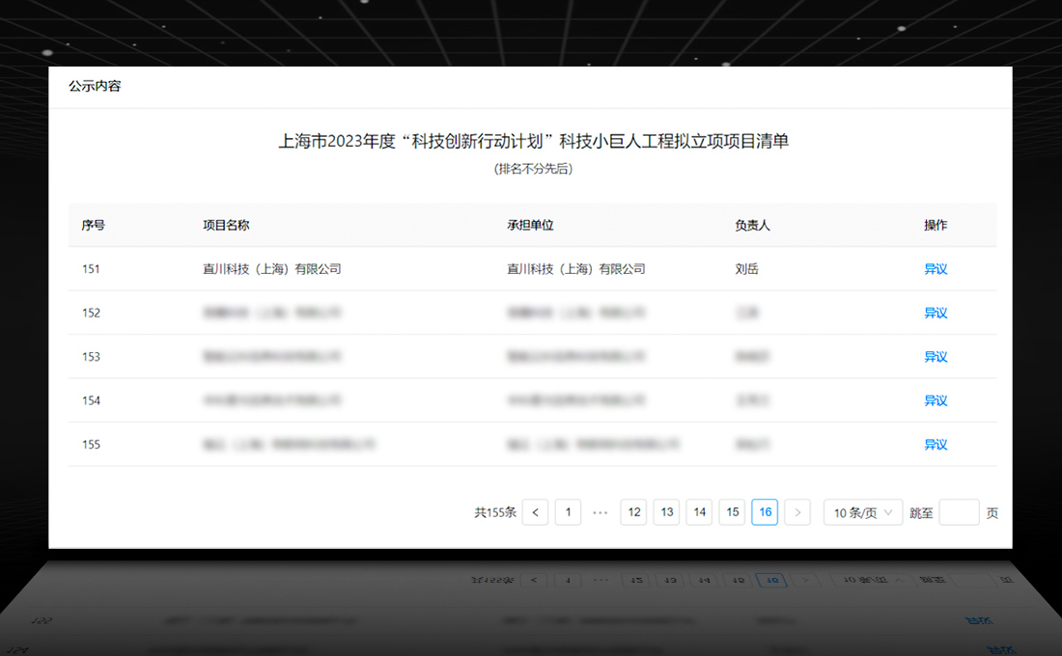1062x656 pixels.
Task: Click the previous page arrow in pagination
Action: (535, 512)
